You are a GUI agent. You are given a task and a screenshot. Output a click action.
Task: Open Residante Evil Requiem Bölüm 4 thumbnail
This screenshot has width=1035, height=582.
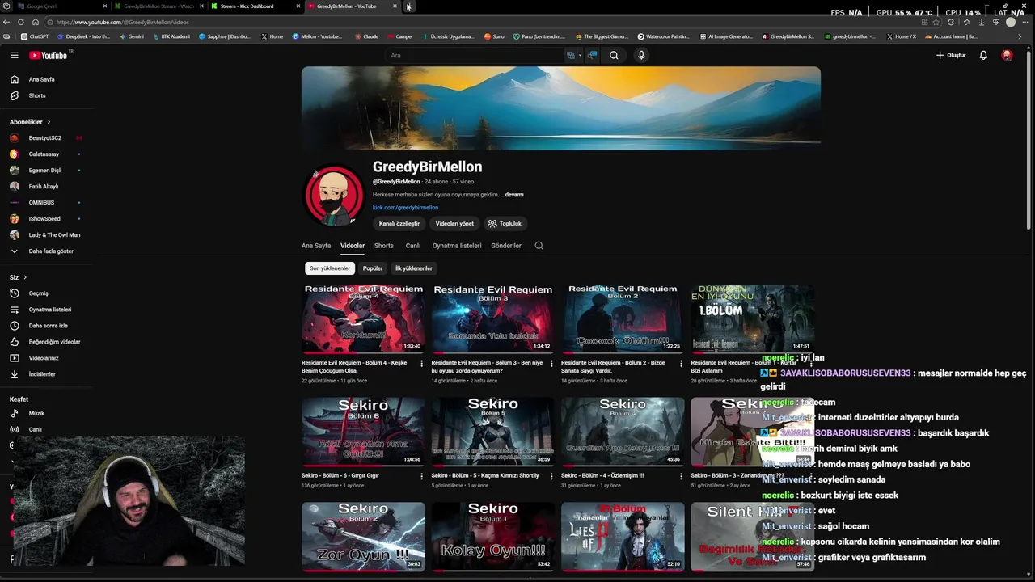click(x=363, y=318)
